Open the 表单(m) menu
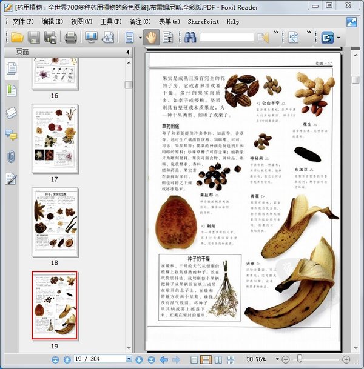The width and height of the screenshot is (364, 369). 169,22
